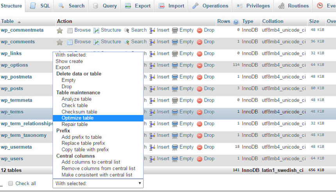
Task: Click Empty icon in wp_term_taxonomy row
Action: click(x=175, y=136)
